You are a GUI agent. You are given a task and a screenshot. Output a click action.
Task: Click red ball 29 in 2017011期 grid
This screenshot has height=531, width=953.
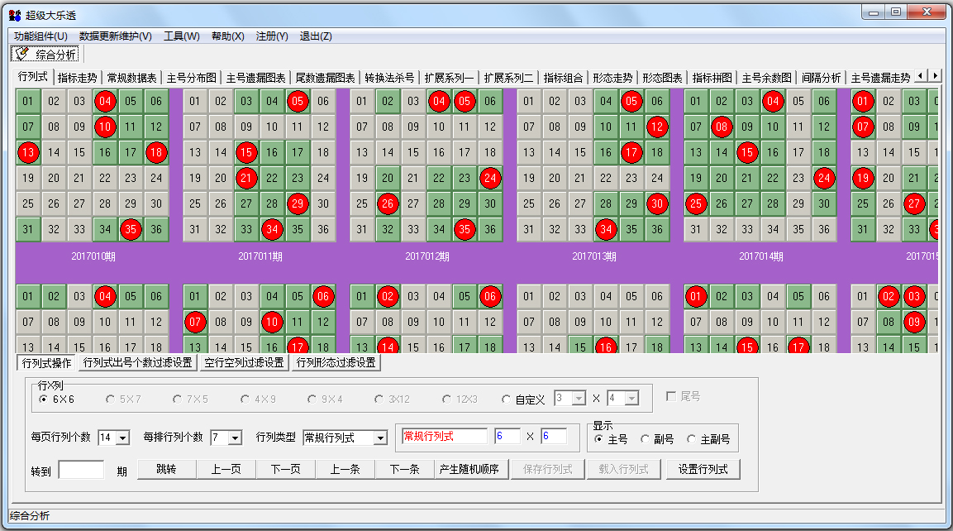point(298,203)
